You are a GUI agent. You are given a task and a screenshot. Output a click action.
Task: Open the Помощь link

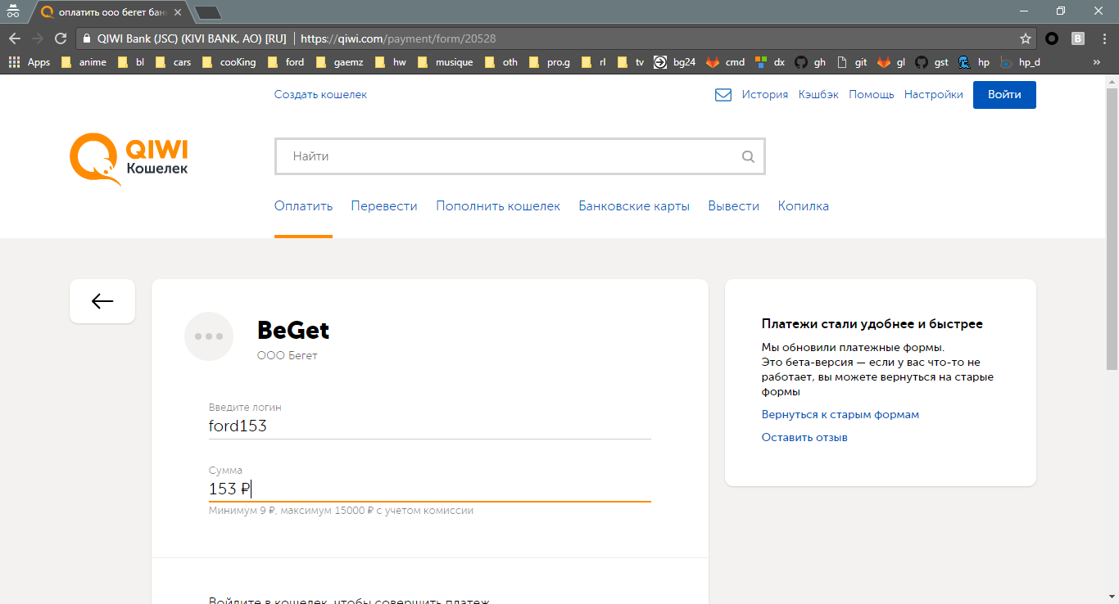pyautogui.click(x=872, y=95)
